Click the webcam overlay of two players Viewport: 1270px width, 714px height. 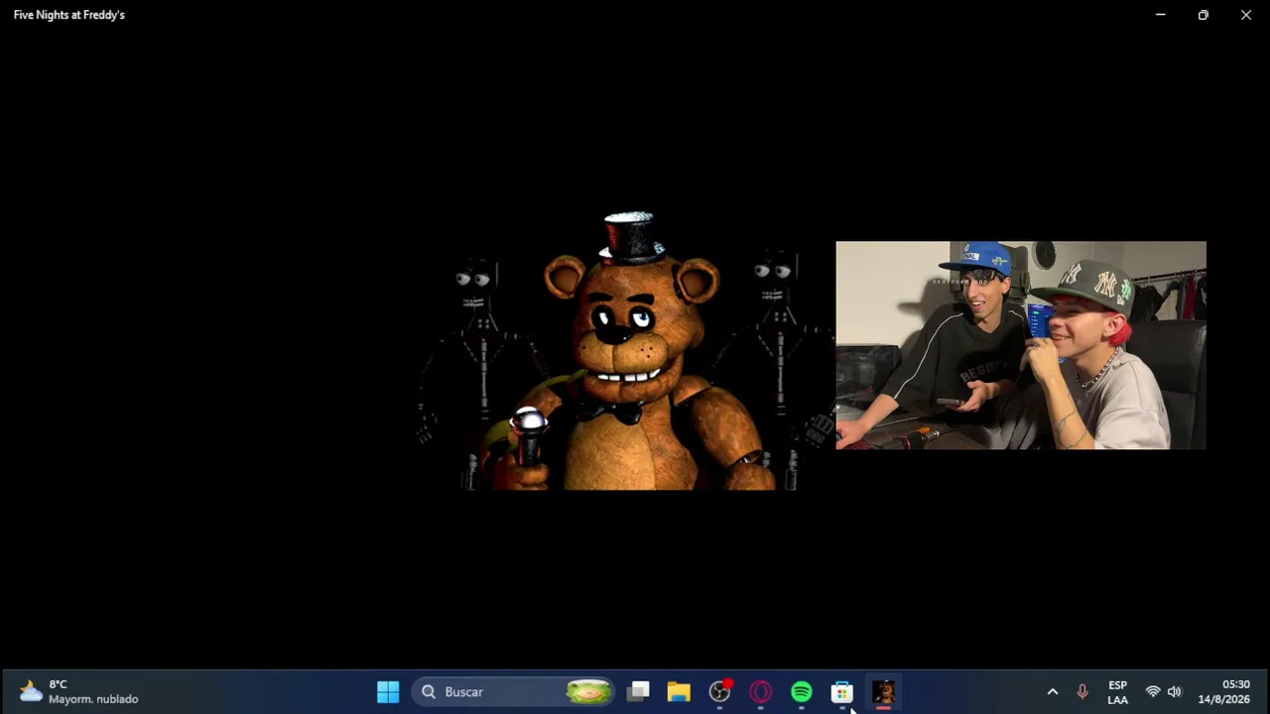1021,345
